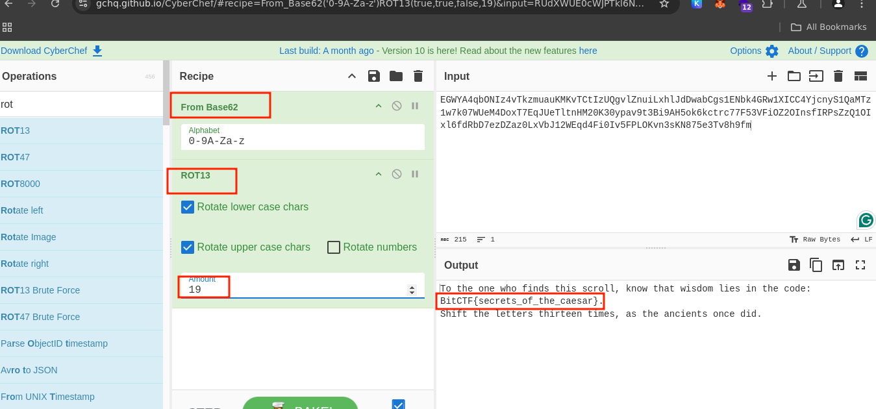Viewport: 876px width, 409px height.
Task: Click the BitCTF{secrets_of_the_caesar} output line
Action: coord(522,301)
